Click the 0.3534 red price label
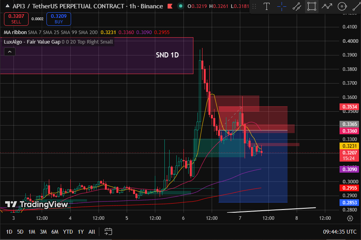Screen dimensions: 361x240 coord(349,107)
